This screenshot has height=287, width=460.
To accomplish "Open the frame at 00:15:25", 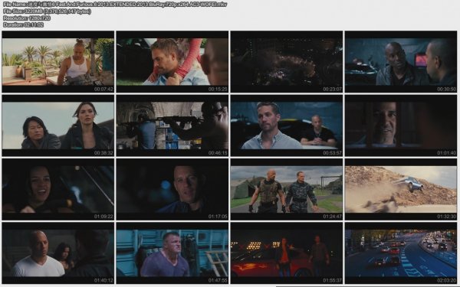I will coord(172,61).
